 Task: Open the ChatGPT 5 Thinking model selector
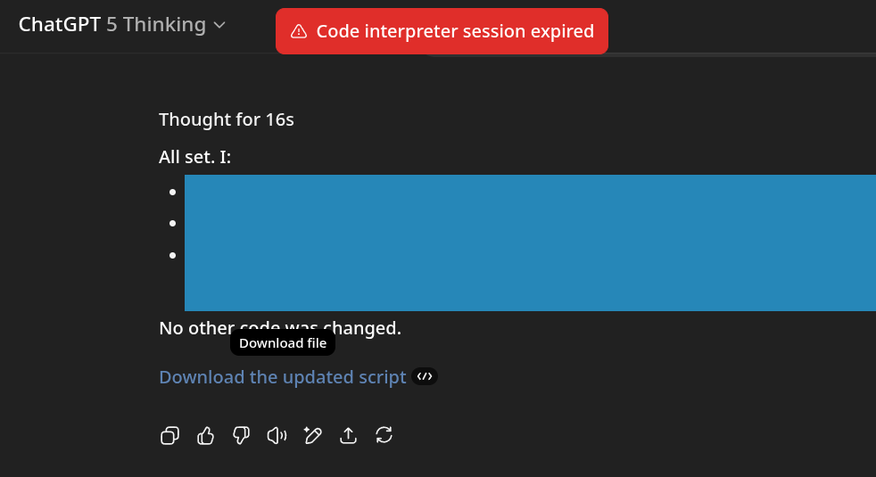(x=122, y=25)
